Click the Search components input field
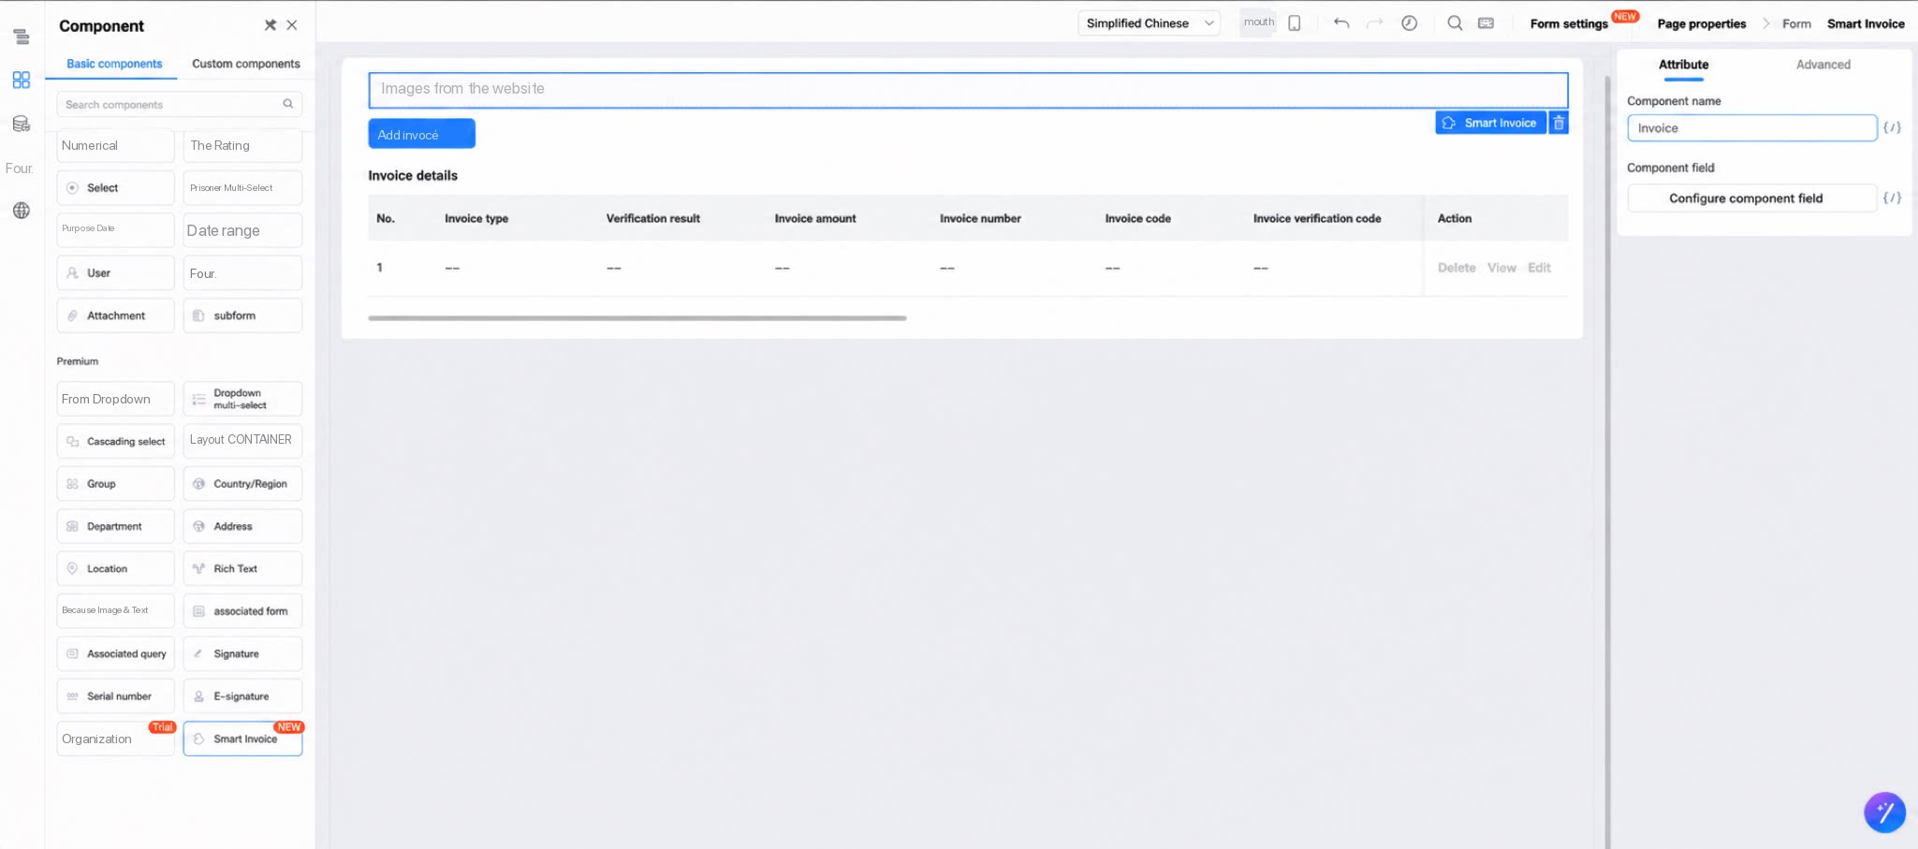Screen dimensions: 1918x849 coord(179,104)
